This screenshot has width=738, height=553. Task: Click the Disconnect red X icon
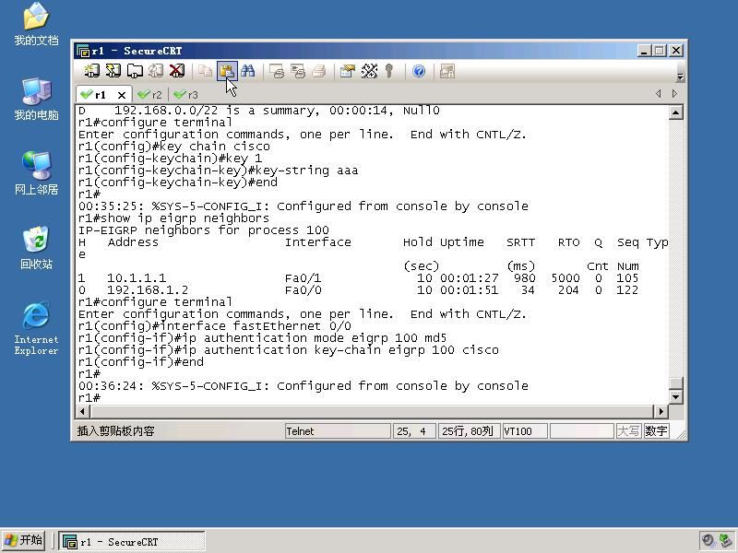(177, 71)
